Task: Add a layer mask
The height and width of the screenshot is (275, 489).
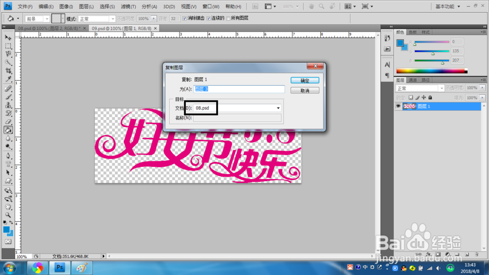Action: coord(438,254)
